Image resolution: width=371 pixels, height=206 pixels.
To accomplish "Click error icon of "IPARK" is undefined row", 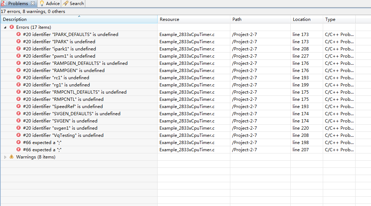I will 18,41.
